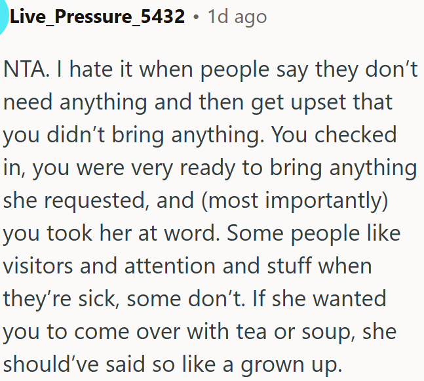Click the cyan user avatar
The image size is (424, 381).
point(3,16)
